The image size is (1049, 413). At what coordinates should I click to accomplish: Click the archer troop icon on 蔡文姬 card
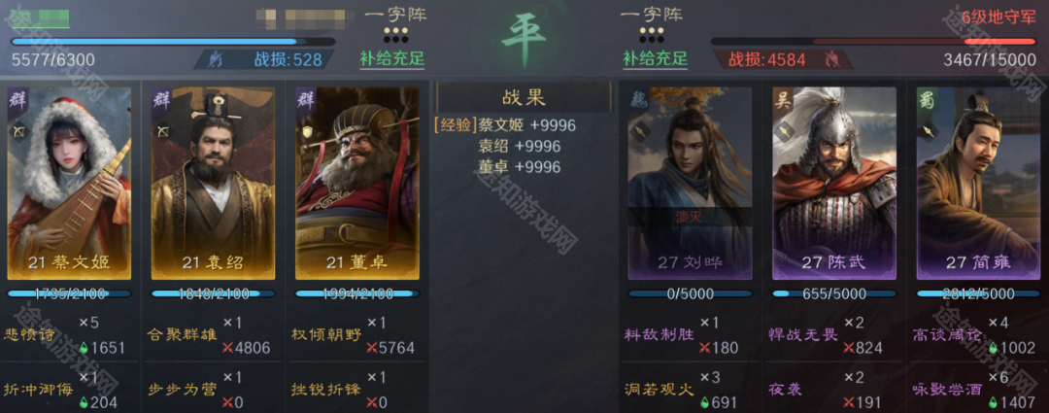tap(17, 132)
